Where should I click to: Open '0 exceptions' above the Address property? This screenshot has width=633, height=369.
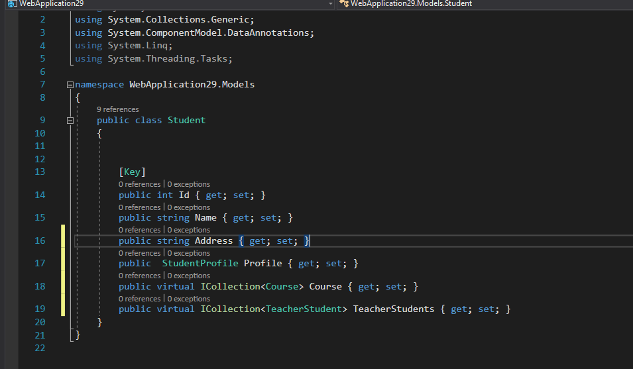pos(188,230)
